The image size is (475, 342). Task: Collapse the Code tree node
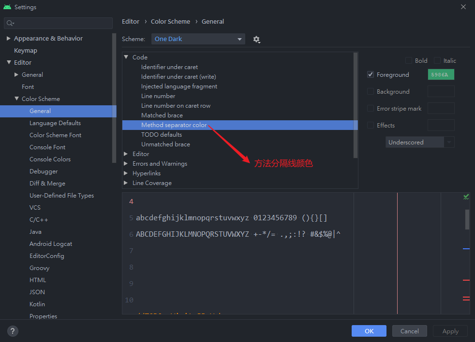click(x=127, y=57)
